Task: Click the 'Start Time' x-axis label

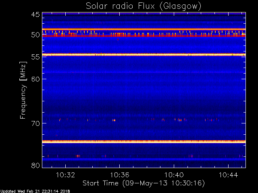Action: click(143, 183)
